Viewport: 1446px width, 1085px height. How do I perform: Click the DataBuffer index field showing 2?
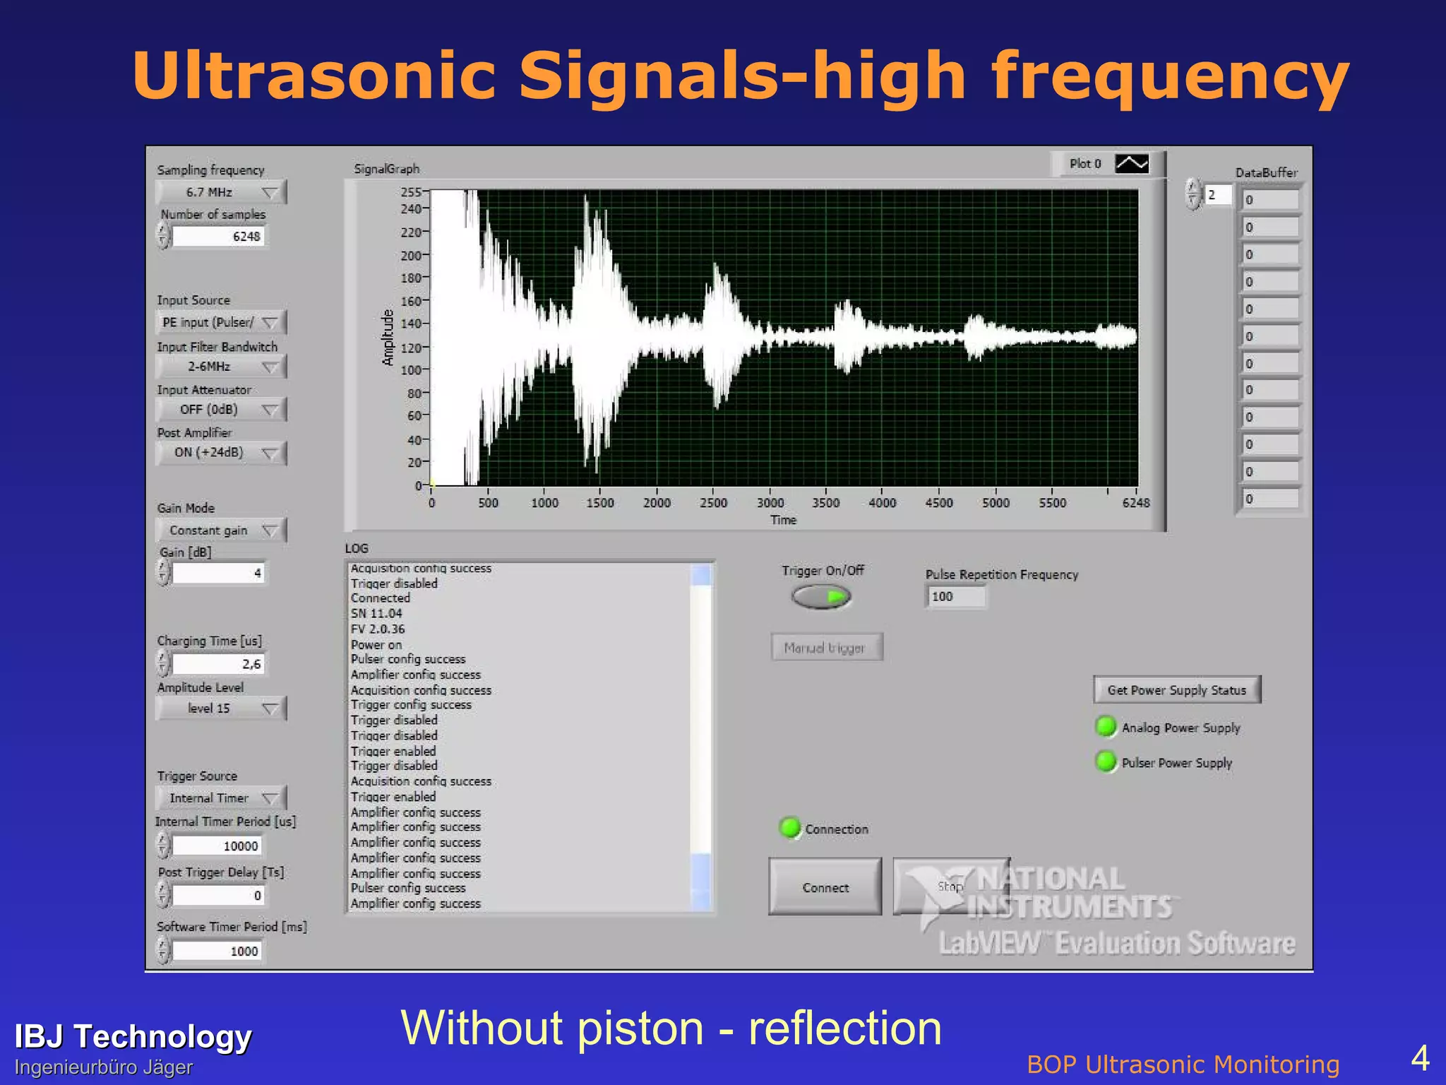coord(1219,195)
